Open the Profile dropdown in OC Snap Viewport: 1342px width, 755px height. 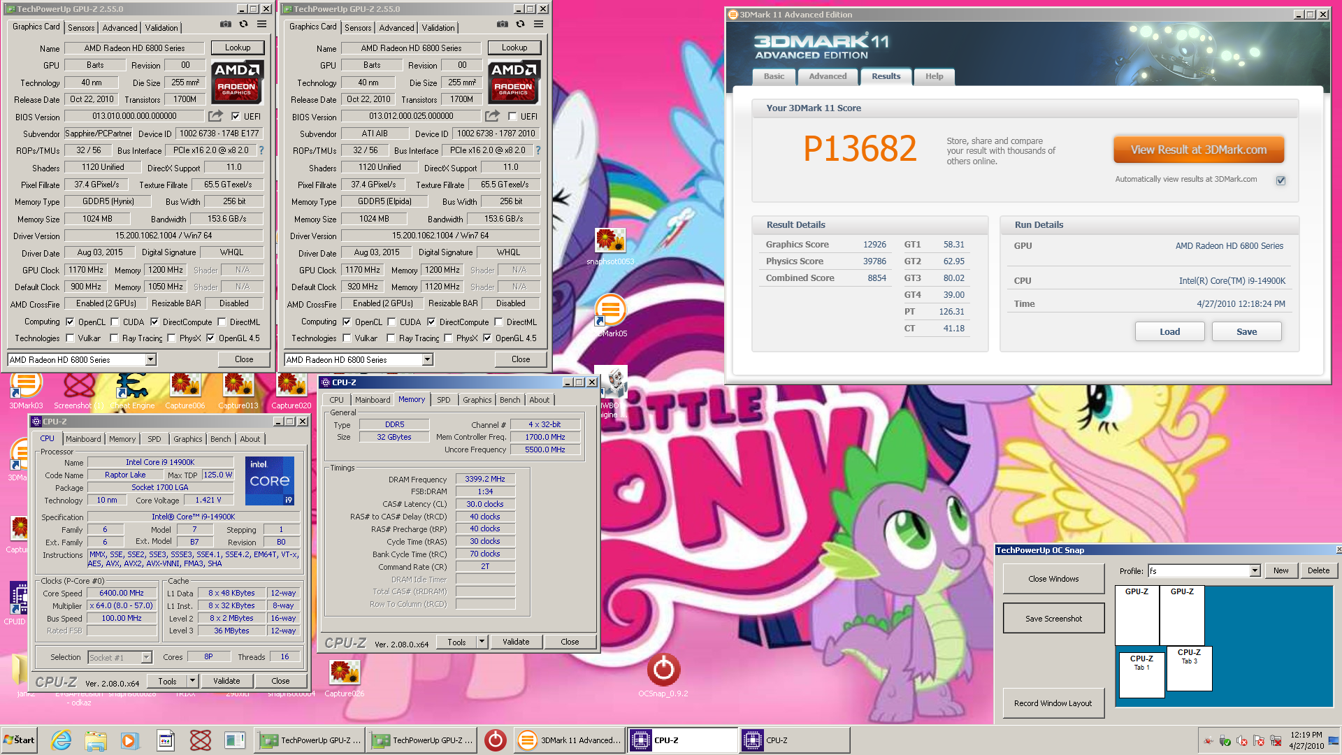pyautogui.click(x=1255, y=571)
